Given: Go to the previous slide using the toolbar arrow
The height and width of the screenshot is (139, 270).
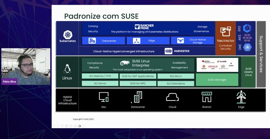Looking at the screenshot, I should coord(54,126).
